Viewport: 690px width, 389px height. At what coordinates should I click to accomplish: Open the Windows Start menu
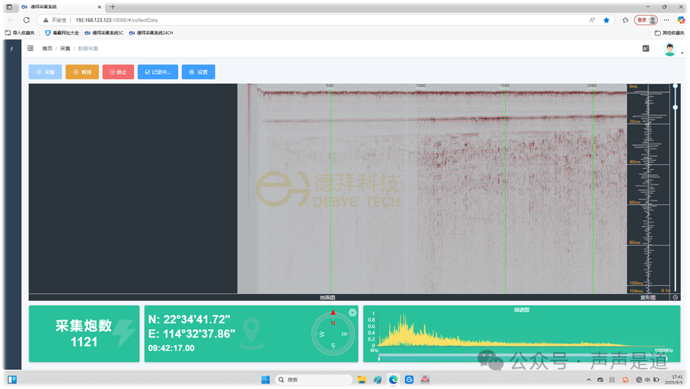pyautogui.click(x=265, y=379)
